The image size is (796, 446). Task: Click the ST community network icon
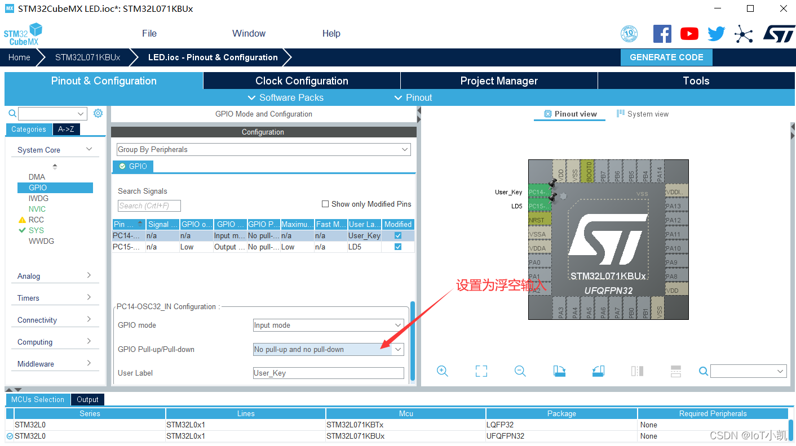pyautogui.click(x=744, y=34)
